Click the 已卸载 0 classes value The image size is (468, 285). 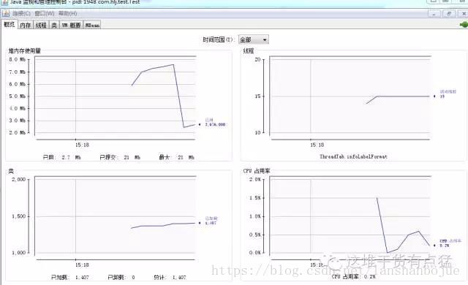coord(121,277)
